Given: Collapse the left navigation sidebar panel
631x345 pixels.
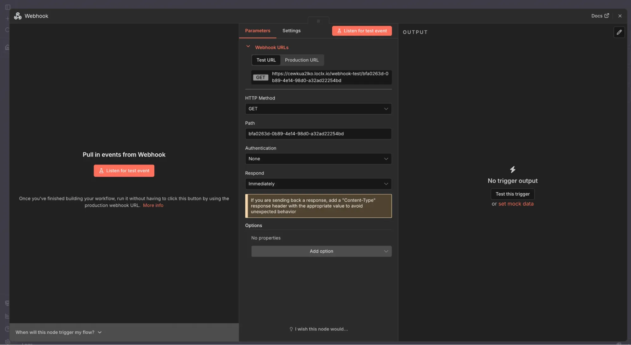Looking at the screenshot, I should tap(7, 7).
